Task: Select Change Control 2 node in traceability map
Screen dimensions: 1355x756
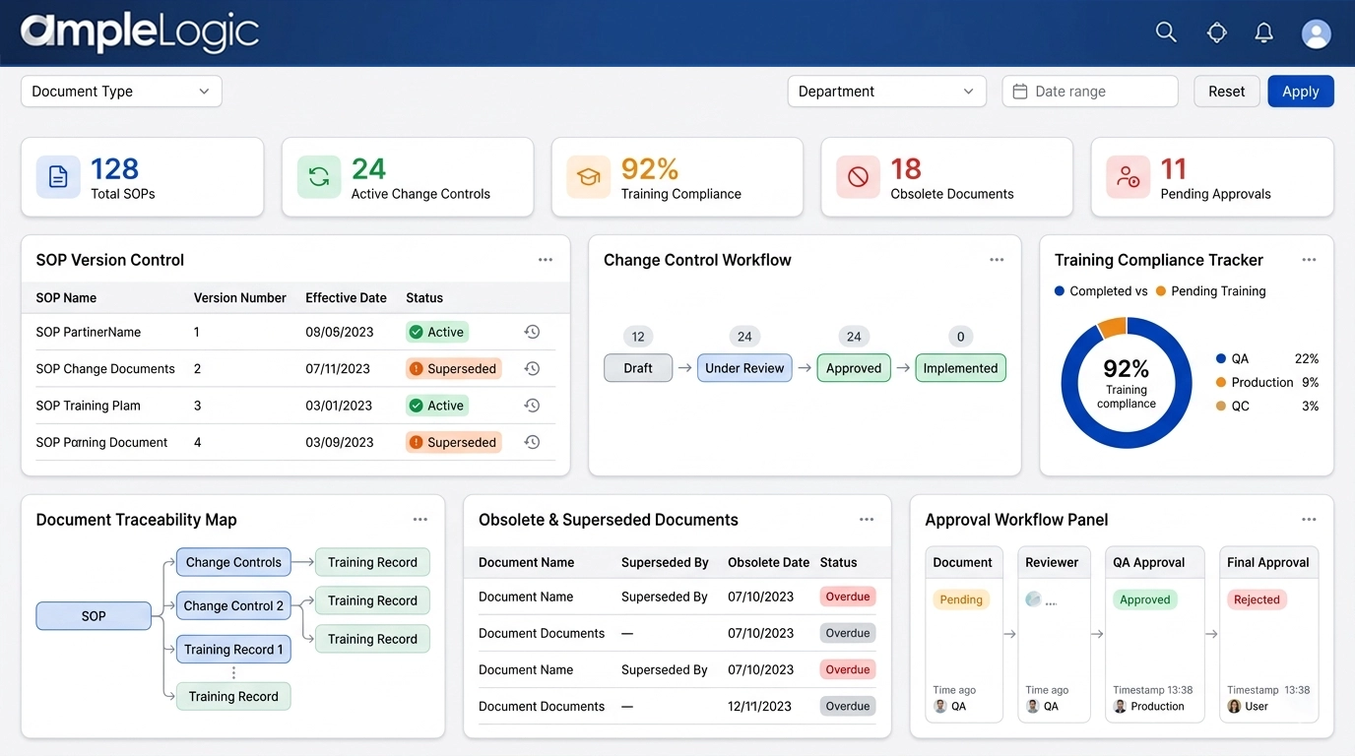Action: (x=233, y=606)
